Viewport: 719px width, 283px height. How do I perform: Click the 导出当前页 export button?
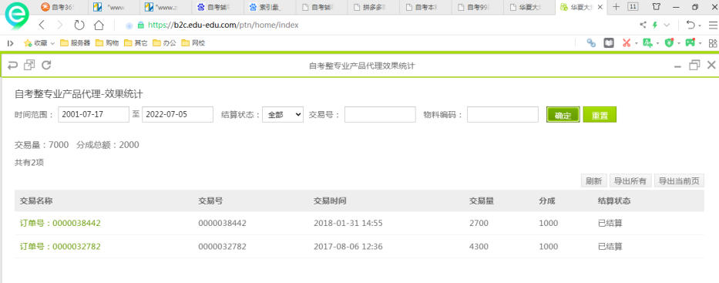coord(679,181)
